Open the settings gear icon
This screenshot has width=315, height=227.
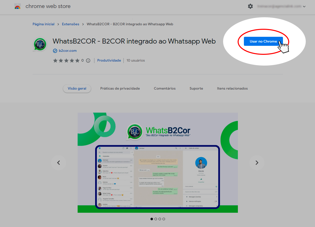point(250,7)
